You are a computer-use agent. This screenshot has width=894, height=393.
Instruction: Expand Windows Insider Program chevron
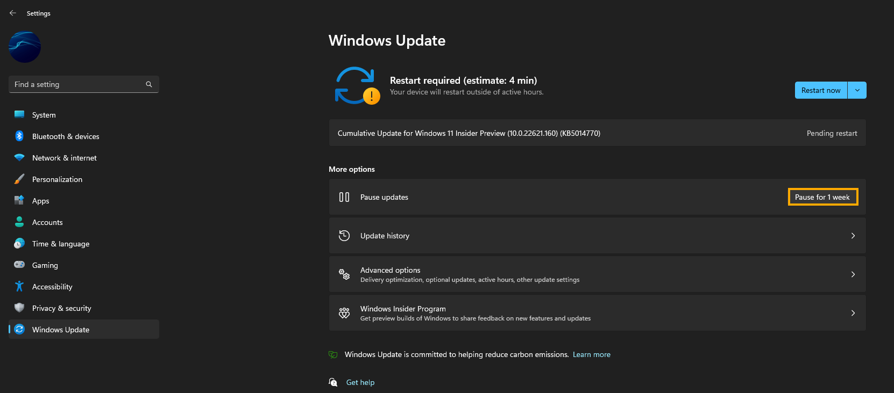click(853, 313)
